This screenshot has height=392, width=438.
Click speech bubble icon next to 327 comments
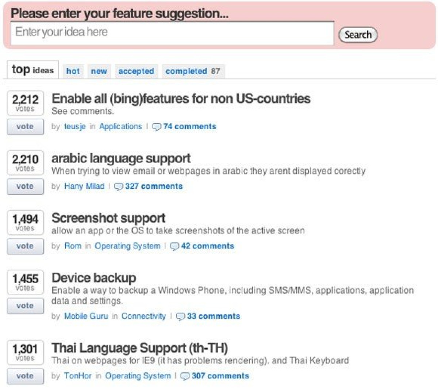[119, 187]
